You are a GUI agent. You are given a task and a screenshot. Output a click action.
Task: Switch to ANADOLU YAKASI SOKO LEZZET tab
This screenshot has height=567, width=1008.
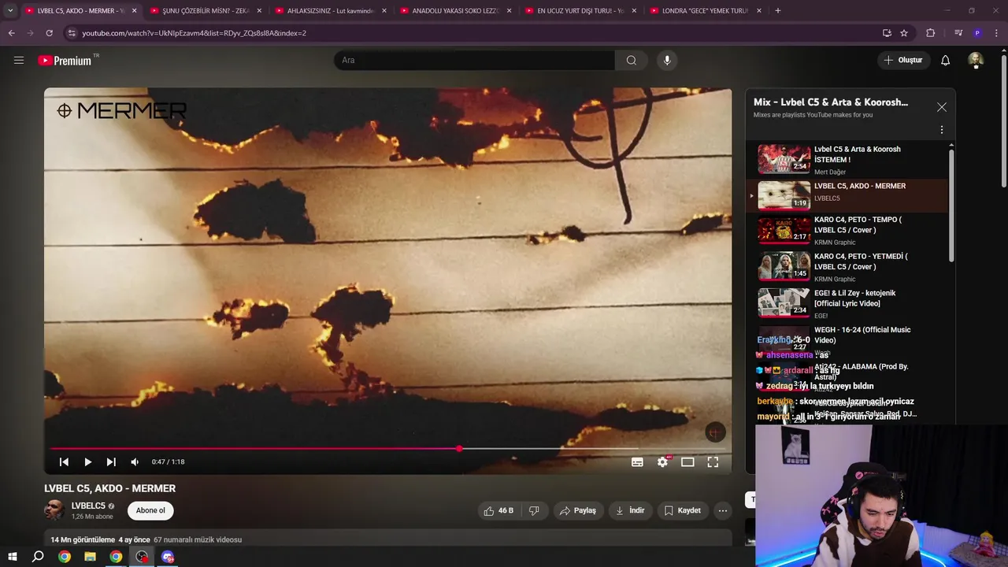(x=455, y=11)
